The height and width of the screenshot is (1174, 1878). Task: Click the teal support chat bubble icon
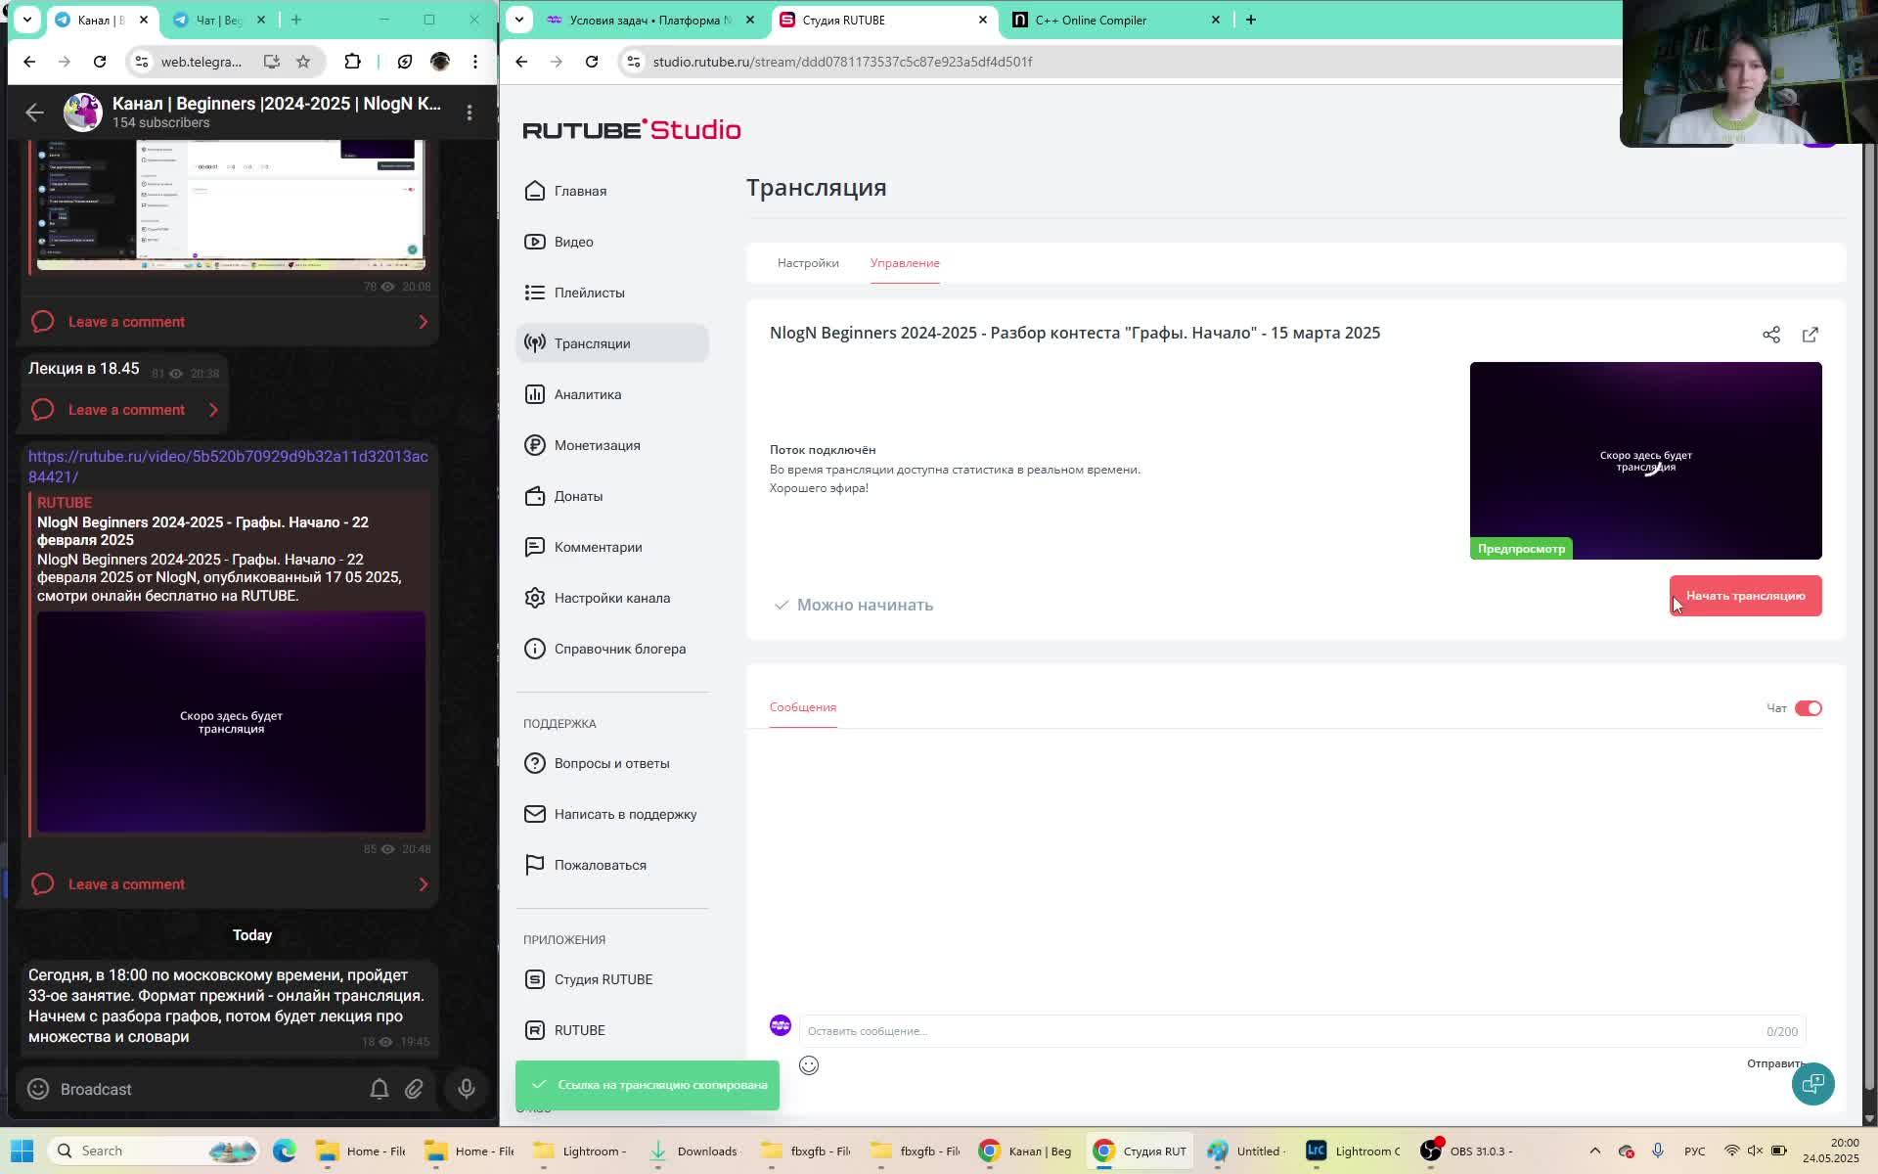coord(1812,1083)
